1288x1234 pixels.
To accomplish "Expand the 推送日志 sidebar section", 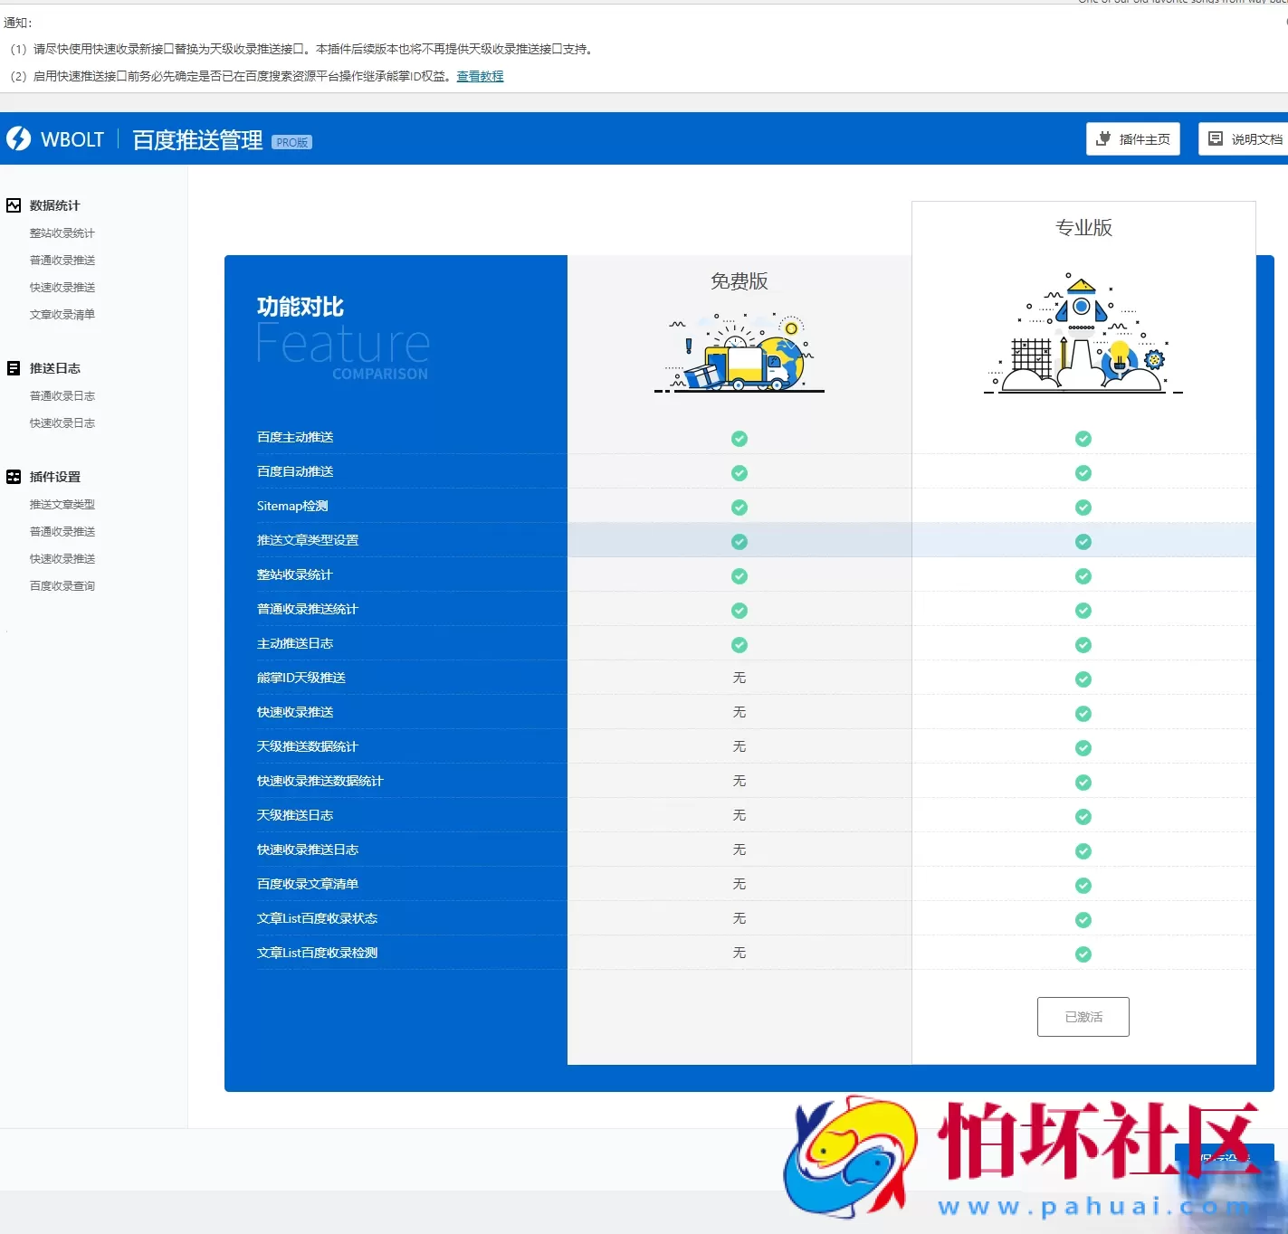I will [56, 367].
